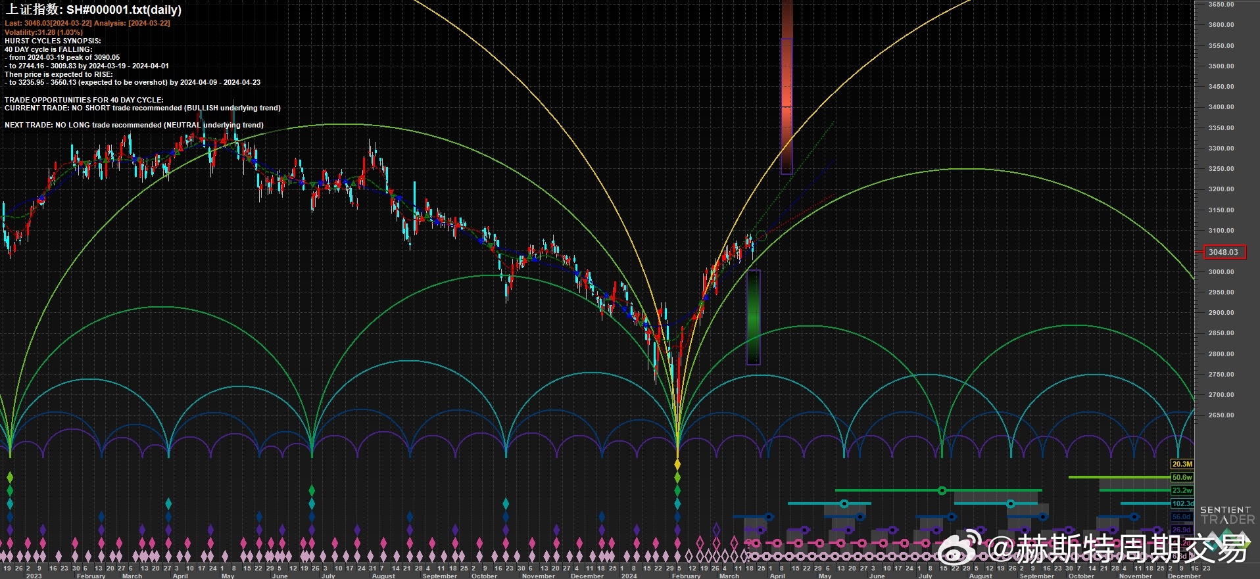
Task: Click the chart title 上证指数: SH#000001.txt(daily)
Action: [x=93, y=9]
